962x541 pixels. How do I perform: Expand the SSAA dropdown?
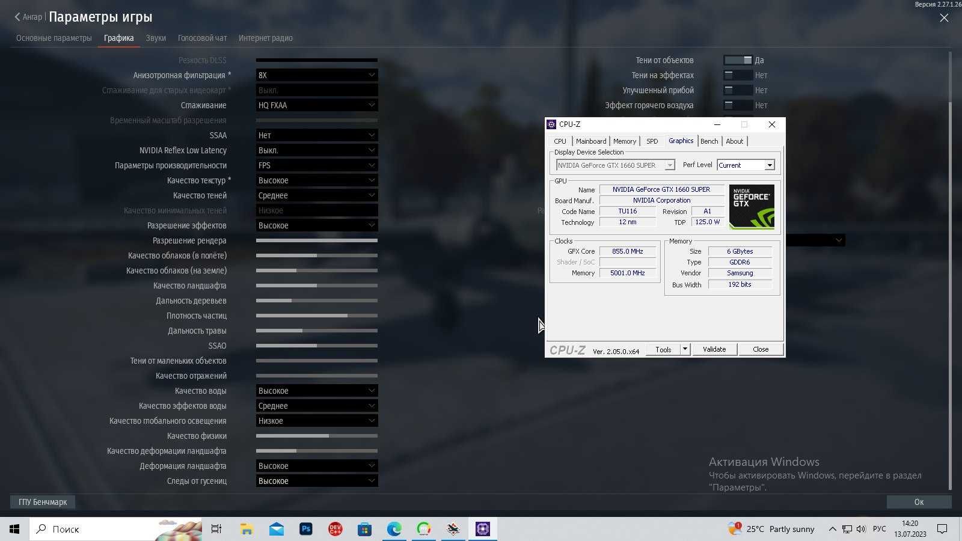(x=317, y=135)
